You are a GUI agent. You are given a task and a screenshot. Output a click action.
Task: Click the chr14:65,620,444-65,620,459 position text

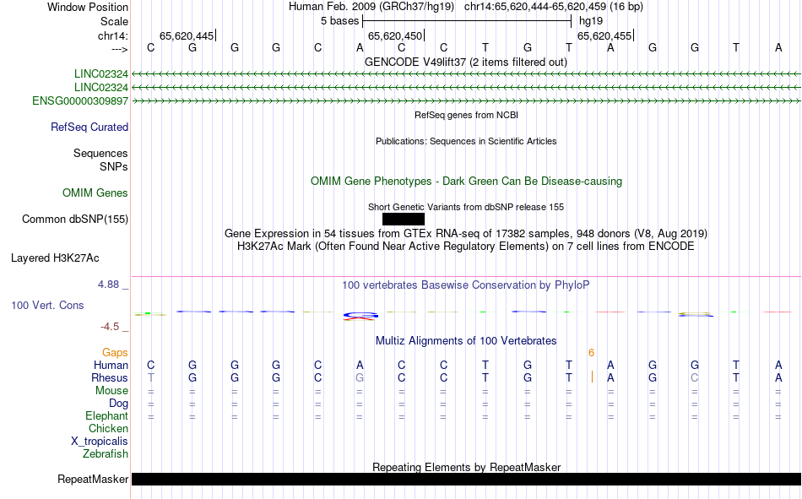click(554, 7)
